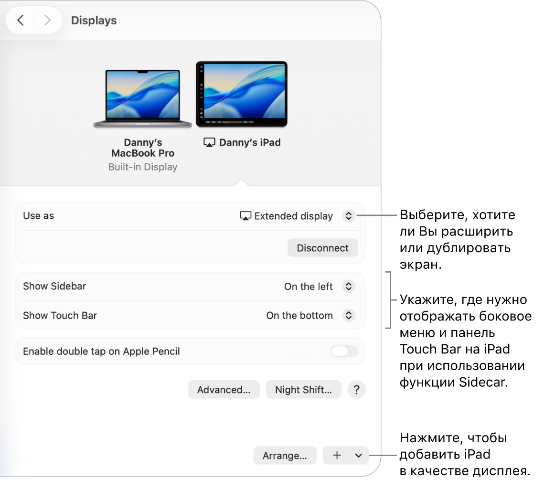Open Night Shift settings

303,390
